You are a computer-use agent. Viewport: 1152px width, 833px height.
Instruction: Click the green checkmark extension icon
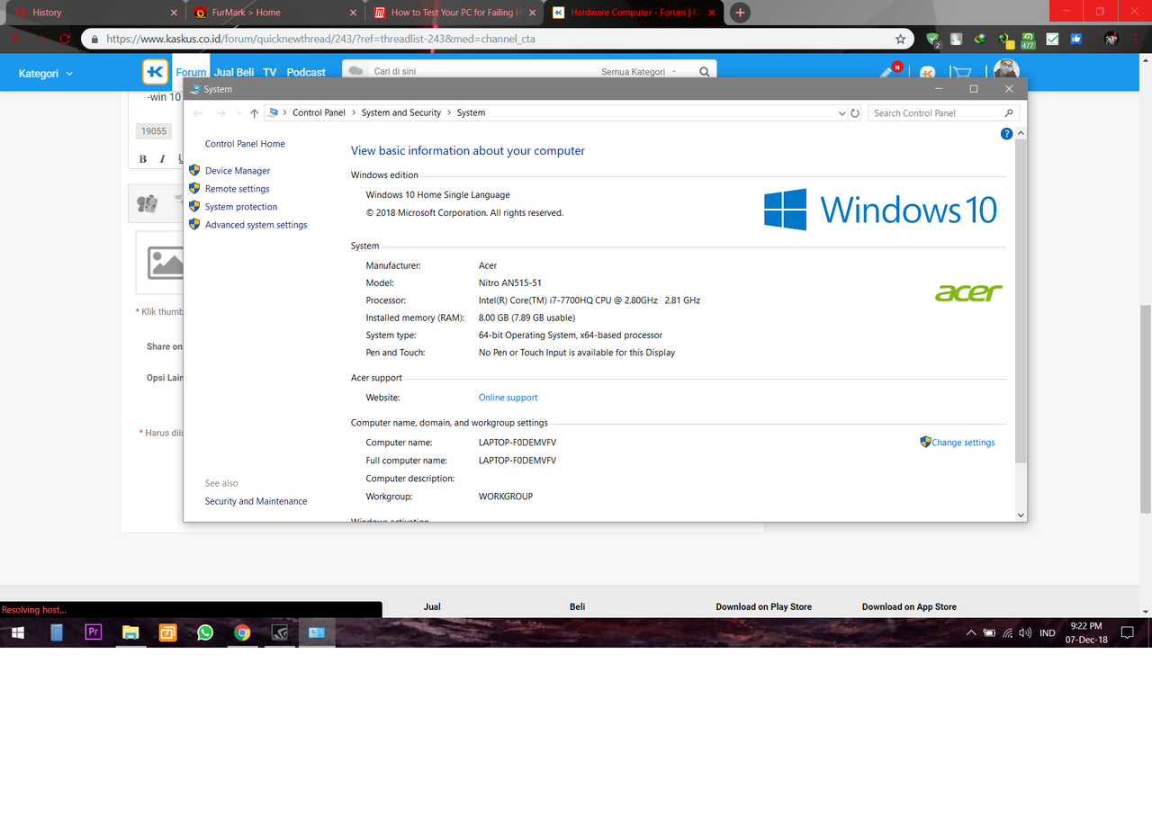[1052, 39]
